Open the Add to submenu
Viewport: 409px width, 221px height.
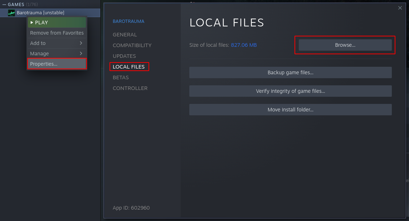tap(57, 43)
